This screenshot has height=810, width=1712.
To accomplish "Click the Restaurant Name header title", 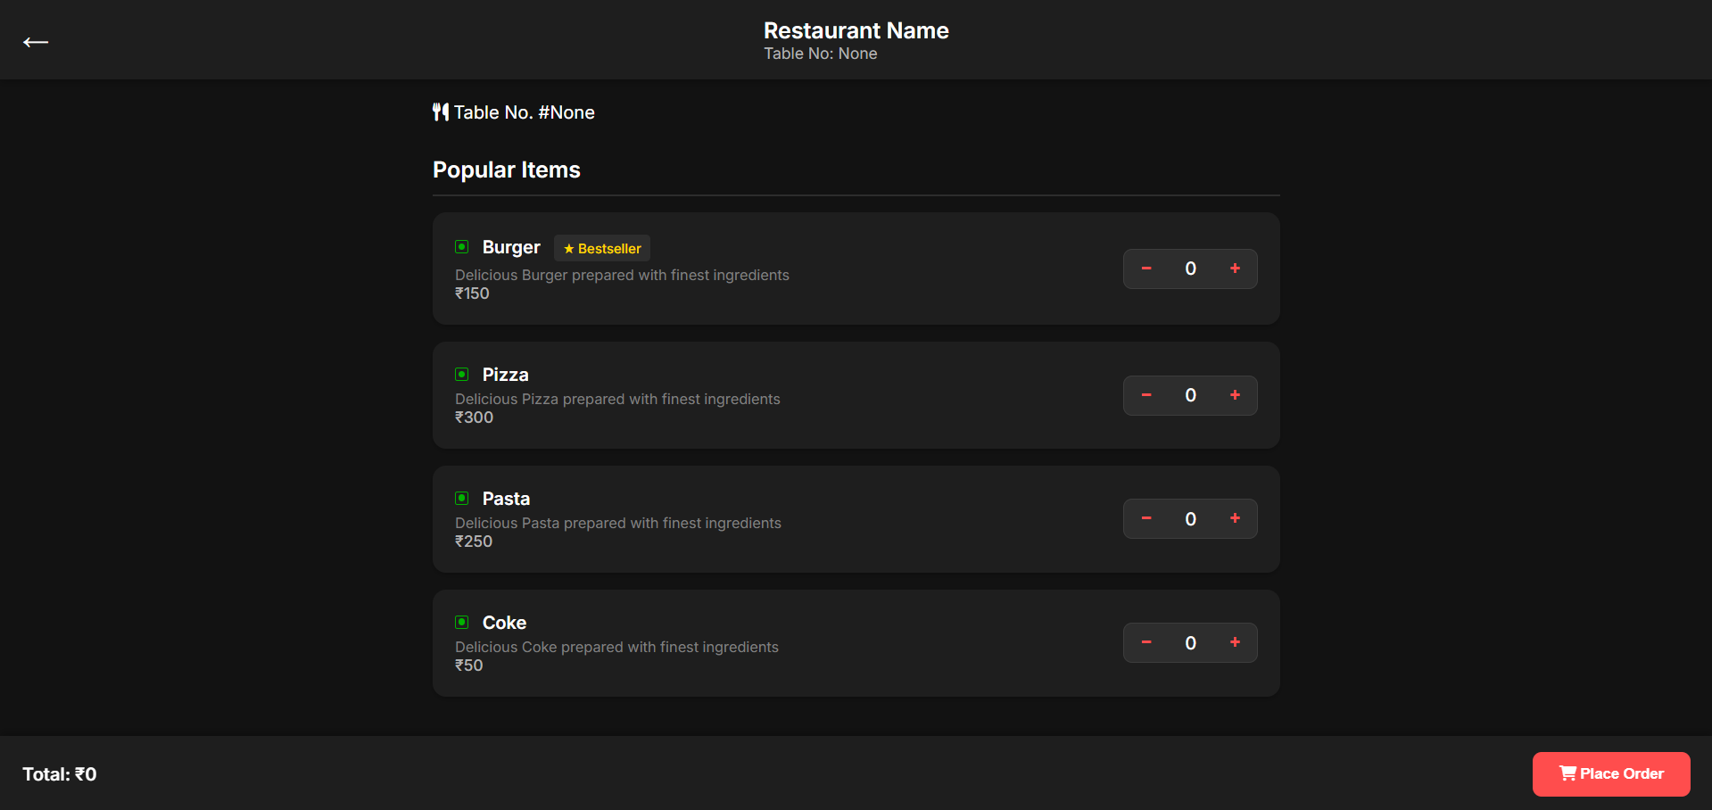I will [x=856, y=30].
